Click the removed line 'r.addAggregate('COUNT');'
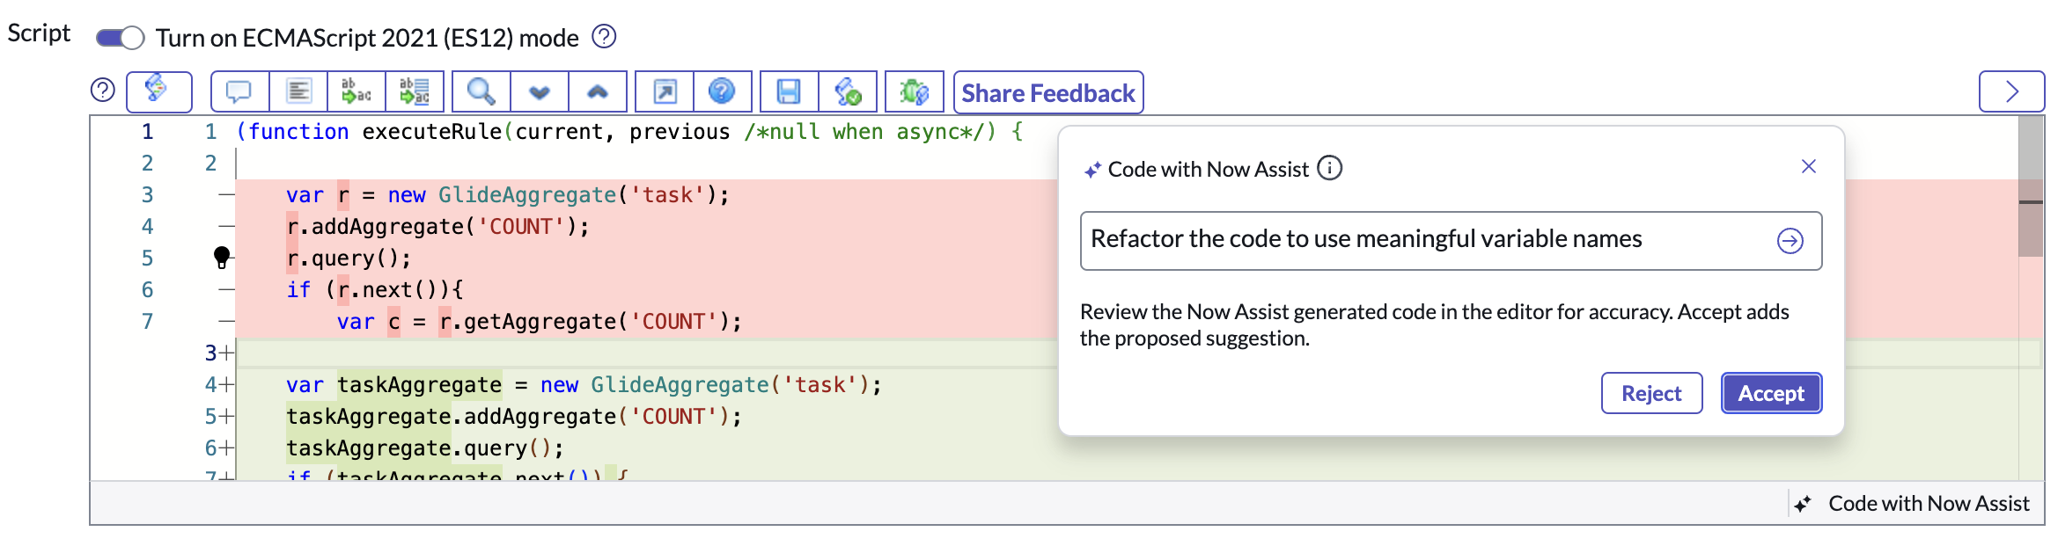This screenshot has height=546, width=2058. tap(437, 227)
